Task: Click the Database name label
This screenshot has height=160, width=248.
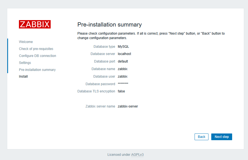Action: [x=103, y=69]
